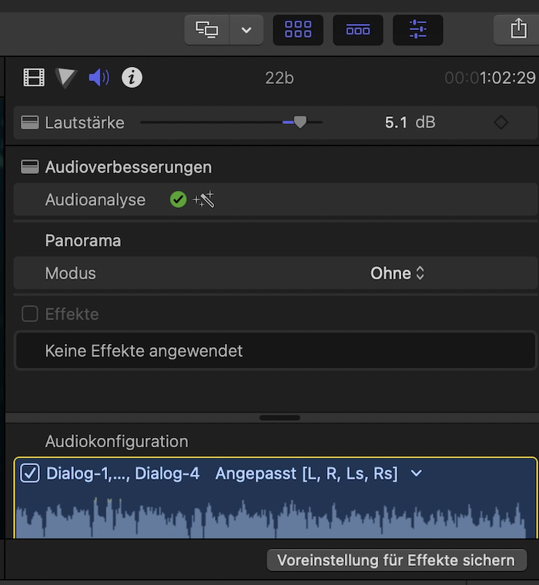
Task: Open the Info inspector tab
Action: (132, 78)
